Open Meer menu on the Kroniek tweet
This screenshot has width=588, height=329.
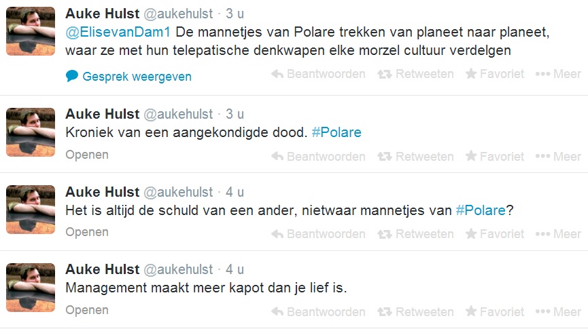(x=558, y=157)
